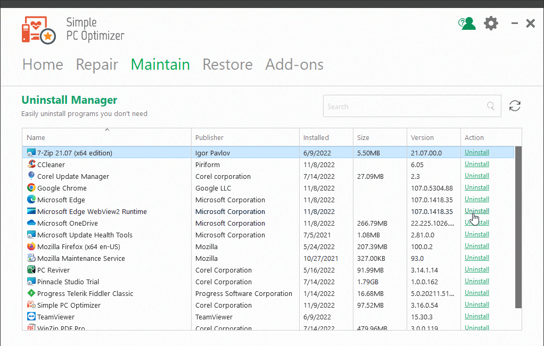Sort by the Version column header
Viewport: 544px width, 346px height.
(434, 137)
